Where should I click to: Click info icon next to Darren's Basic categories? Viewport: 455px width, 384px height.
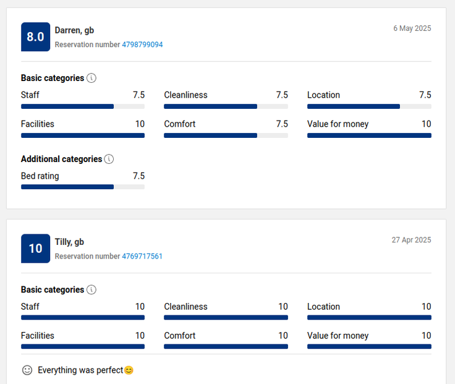pos(91,78)
